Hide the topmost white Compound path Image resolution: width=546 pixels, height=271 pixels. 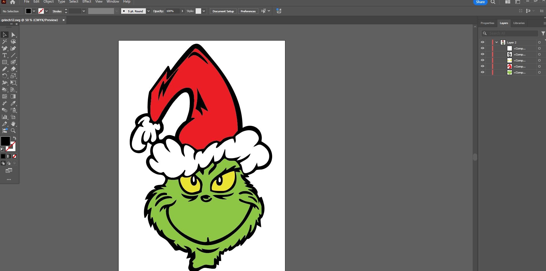point(483,48)
